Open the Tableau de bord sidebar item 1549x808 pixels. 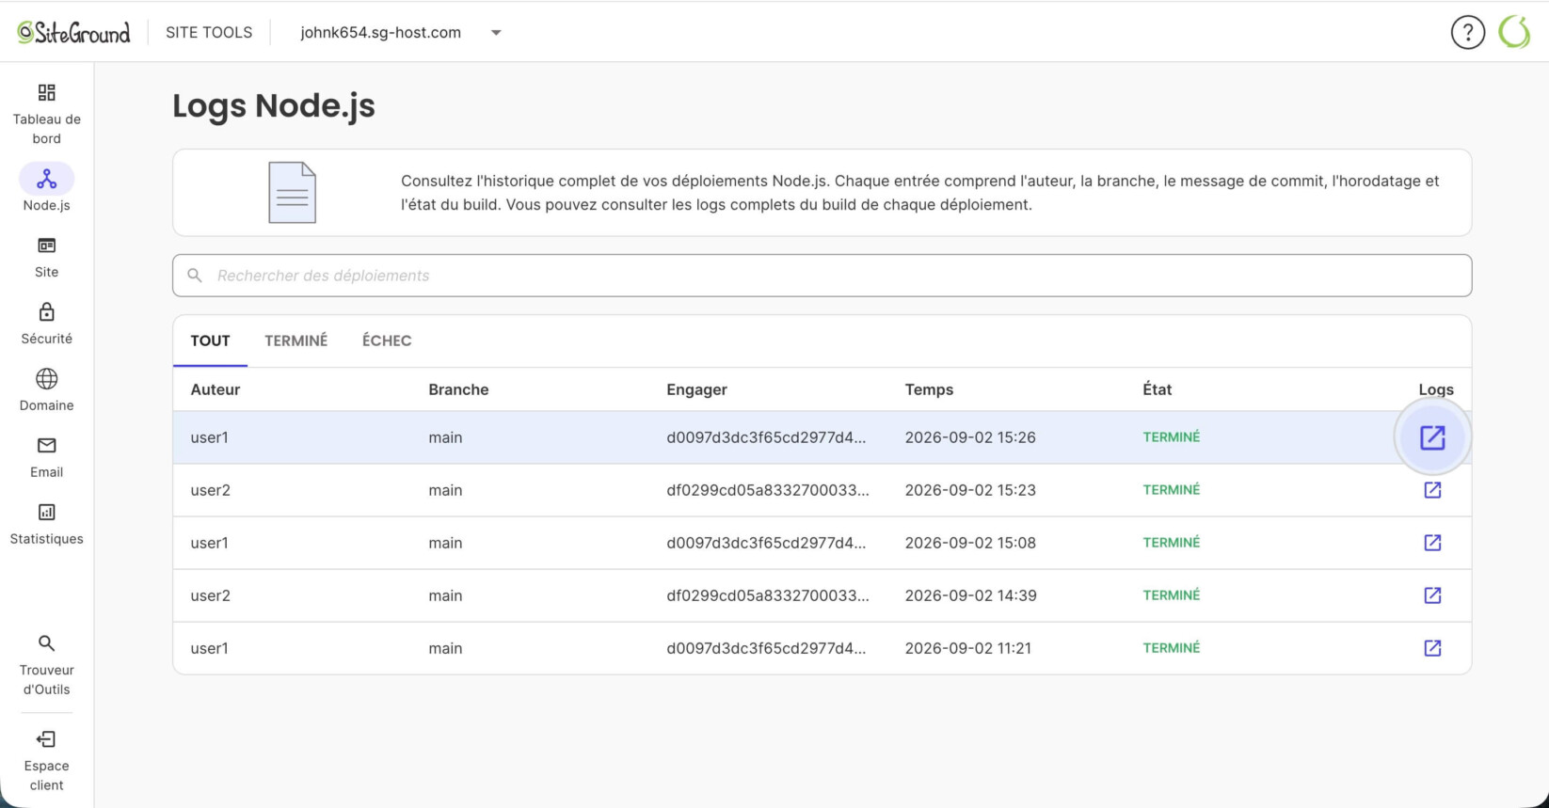click(46, 115)
